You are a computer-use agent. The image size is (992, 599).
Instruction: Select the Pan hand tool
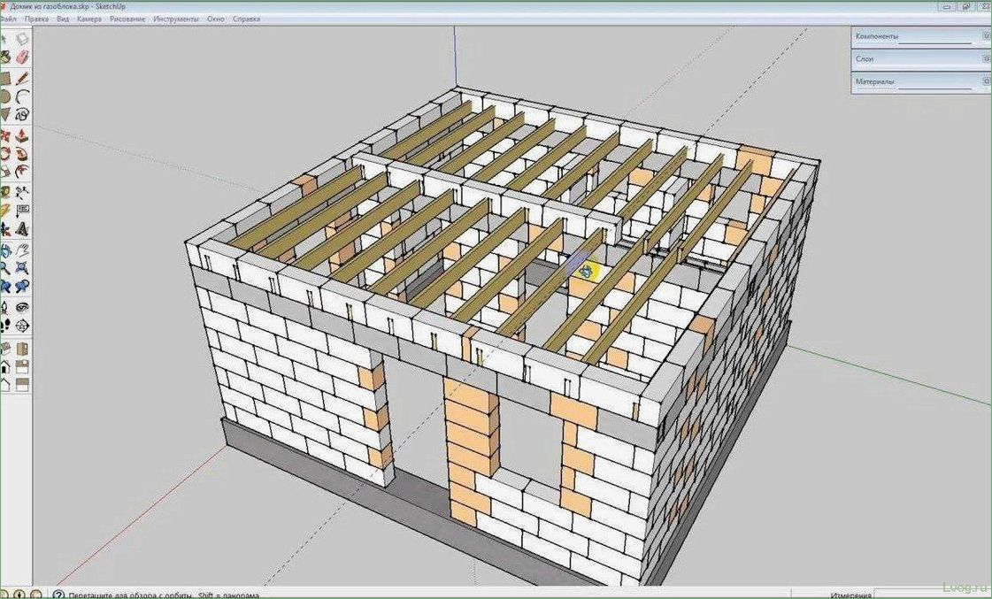[x=22, y=250]
